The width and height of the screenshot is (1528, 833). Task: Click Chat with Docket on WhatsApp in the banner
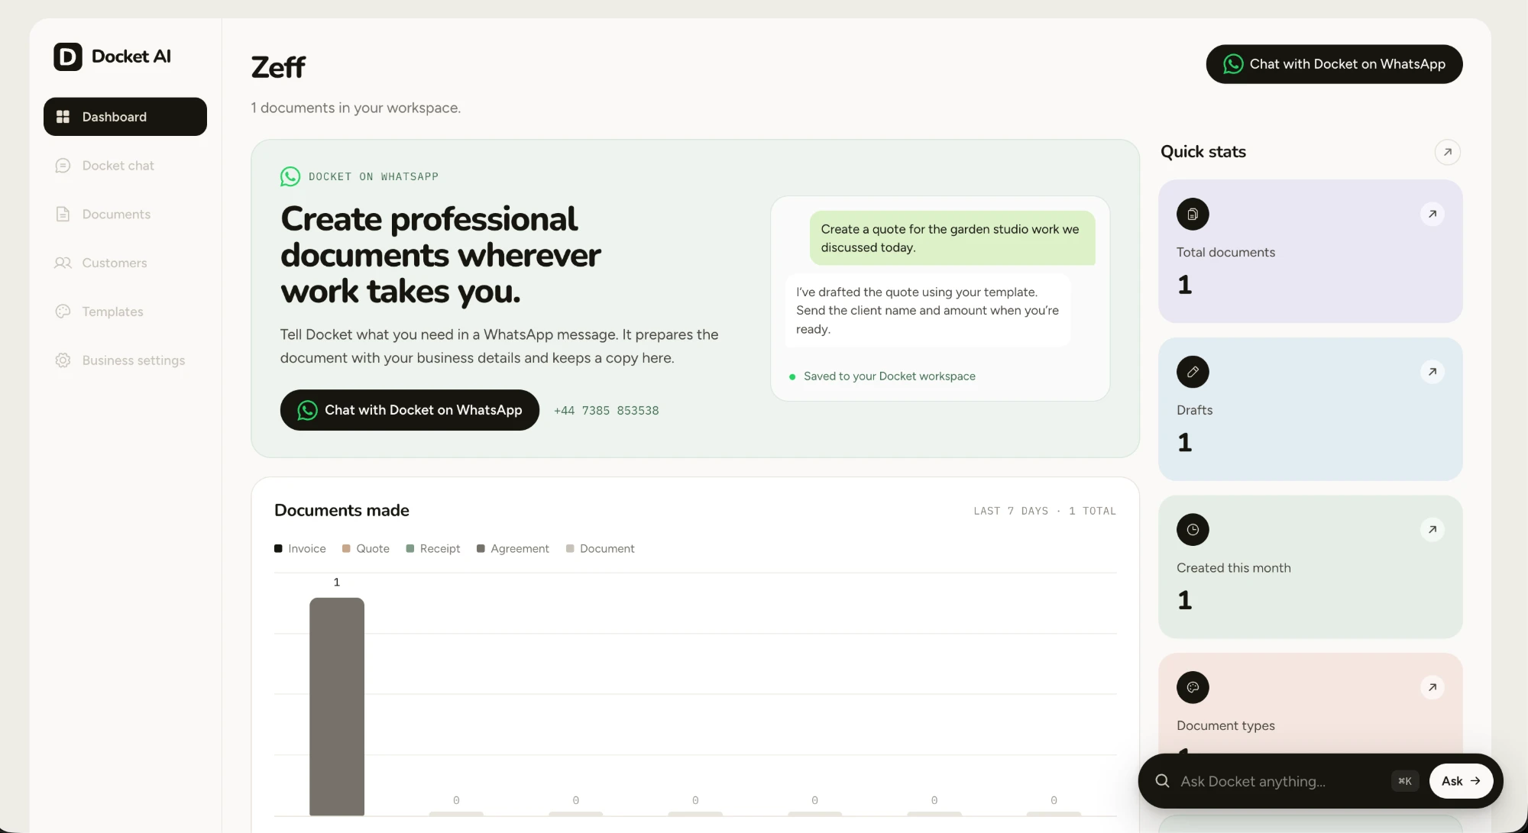410,410
